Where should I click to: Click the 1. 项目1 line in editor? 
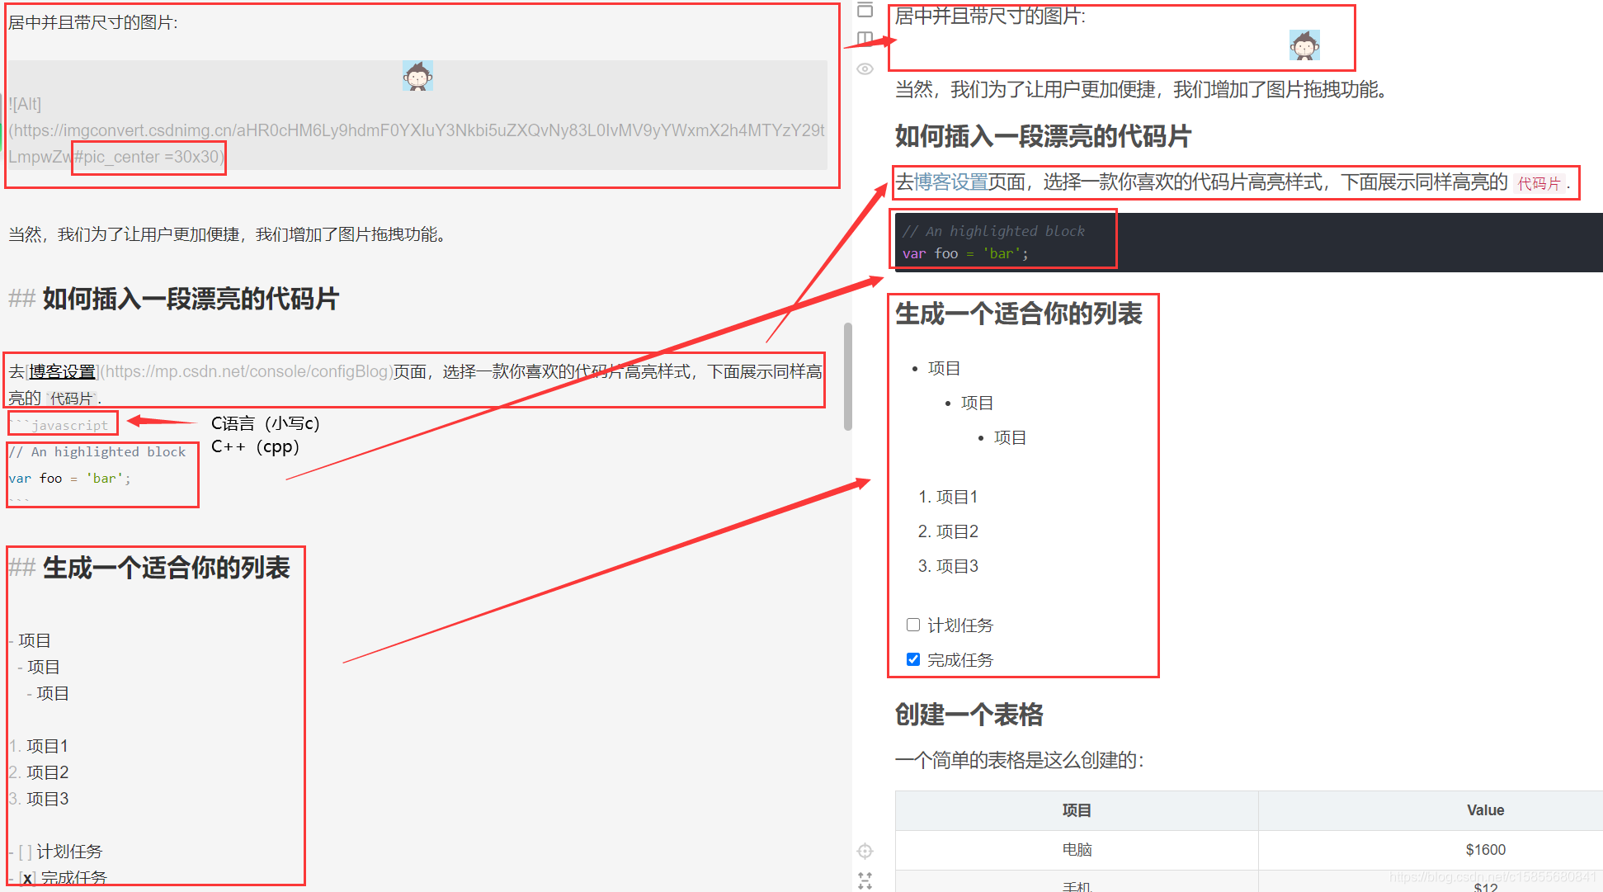tap(39, 746)
